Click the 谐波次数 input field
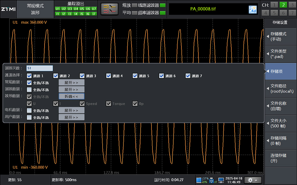This screenshot has width=297, height=185. click(40, 68)
